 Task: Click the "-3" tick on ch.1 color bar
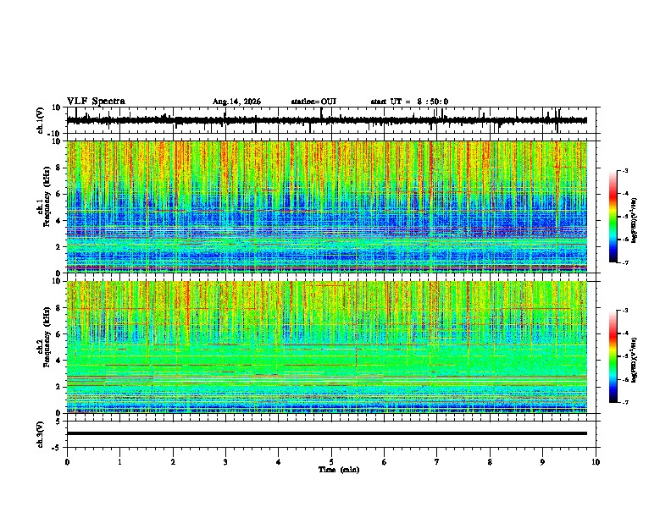(624, 171)
